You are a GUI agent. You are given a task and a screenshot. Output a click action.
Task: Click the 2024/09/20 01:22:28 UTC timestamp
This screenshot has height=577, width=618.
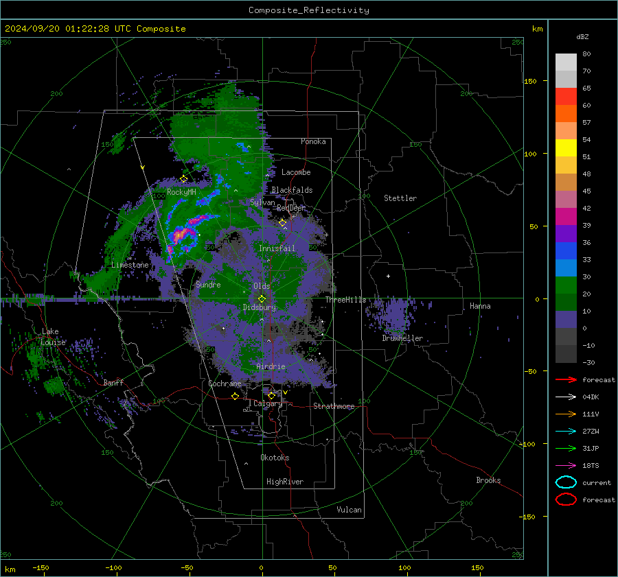[x=68, y=29]
